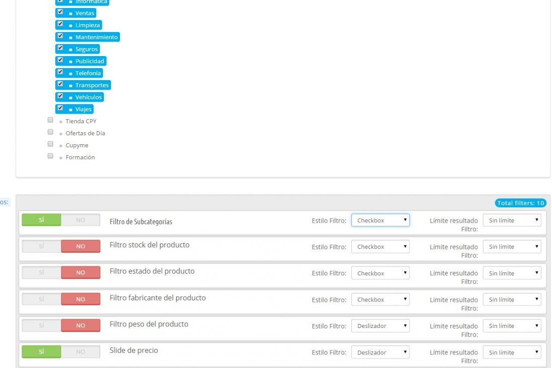Click the Filtro estado del producto label
The image size is (552, 368).
click(x=152, y=271)
